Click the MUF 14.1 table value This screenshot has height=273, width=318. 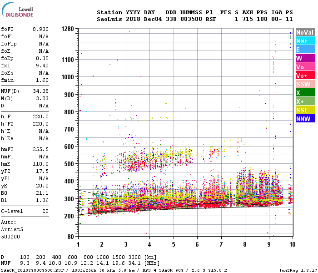coord(102,263)
